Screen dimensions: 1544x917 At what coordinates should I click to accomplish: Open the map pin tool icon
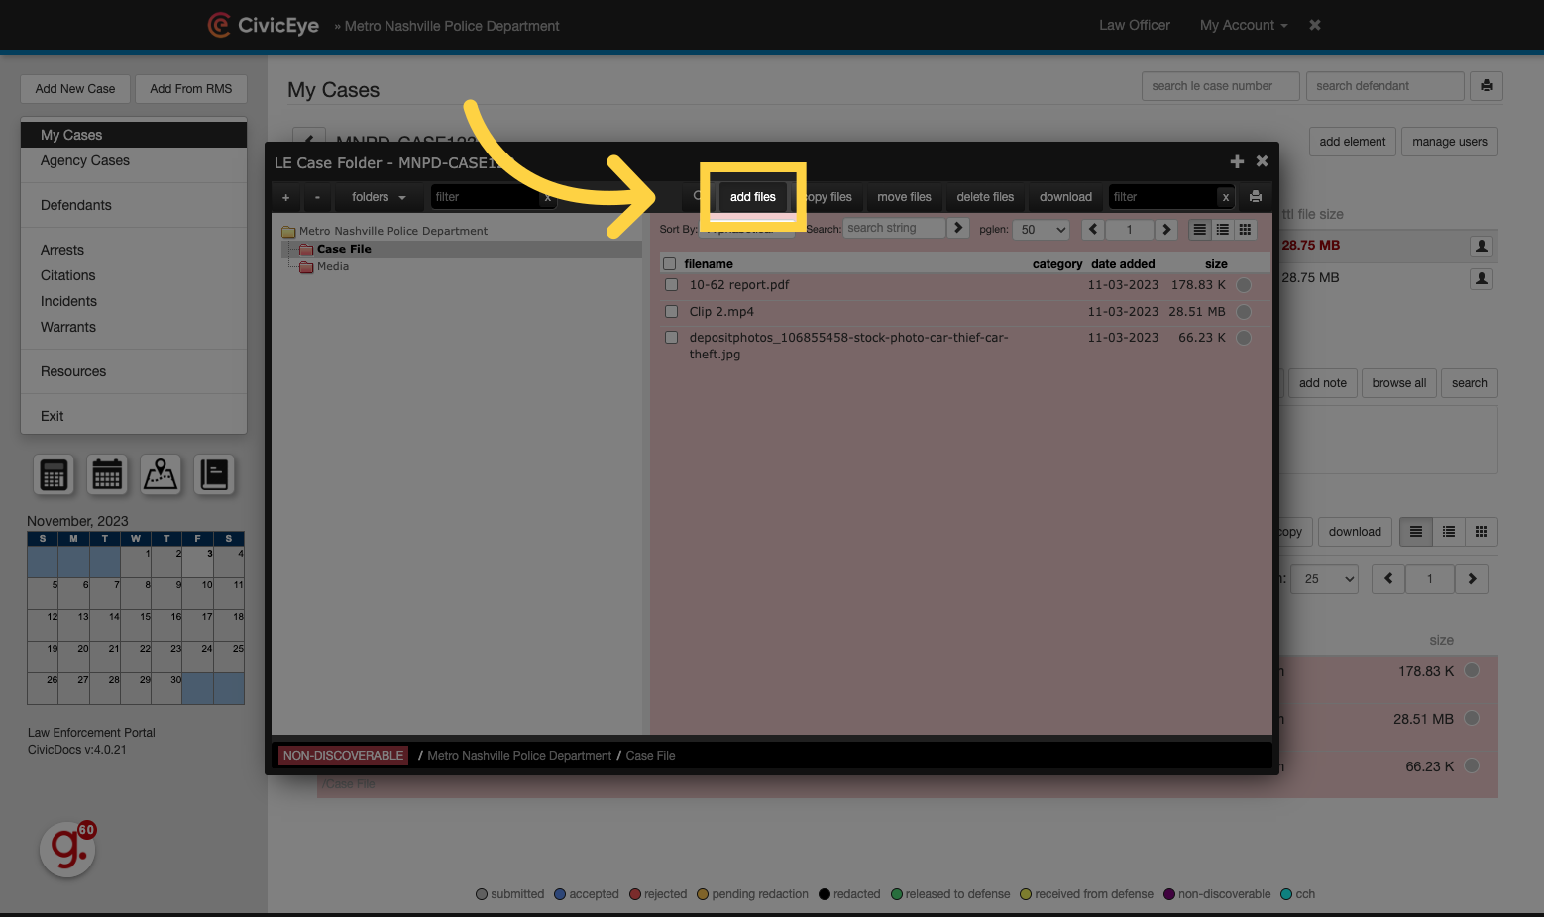(161, 475)
